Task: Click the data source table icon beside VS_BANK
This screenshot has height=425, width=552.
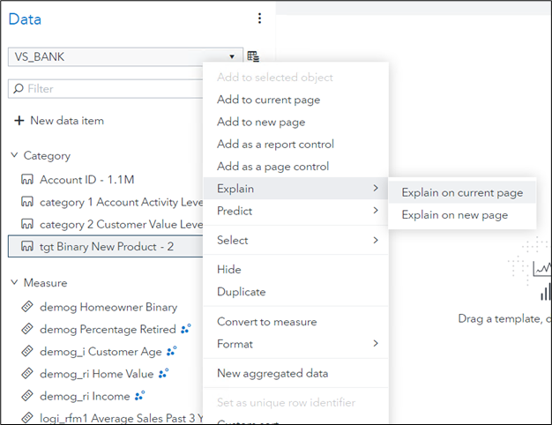Action: (x=253, y=56)
